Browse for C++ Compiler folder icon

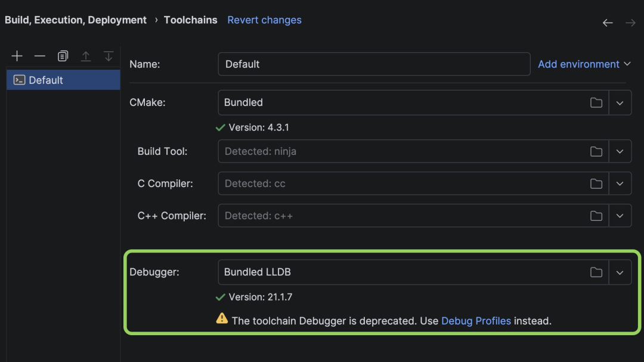(x=596, y=216)
